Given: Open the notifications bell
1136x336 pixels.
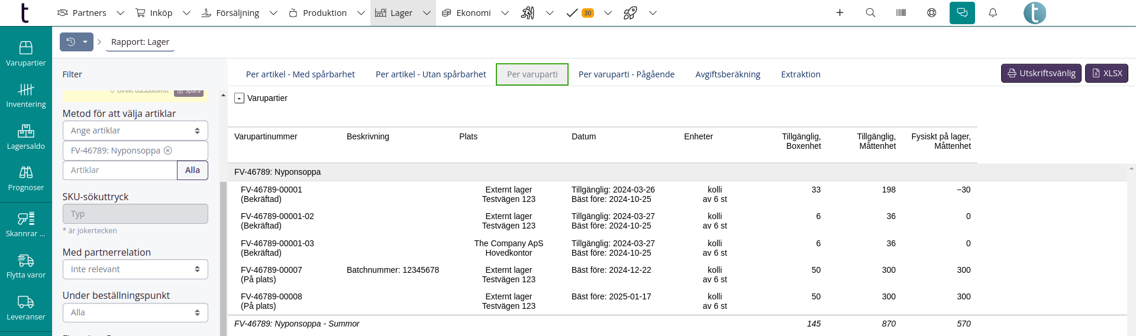Looking at the screenshot, I should click(993, 13).
